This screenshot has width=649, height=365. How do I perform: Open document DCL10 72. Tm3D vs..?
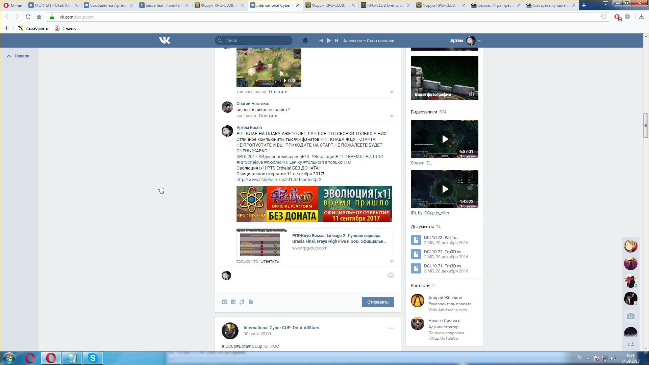pos(444,252)
